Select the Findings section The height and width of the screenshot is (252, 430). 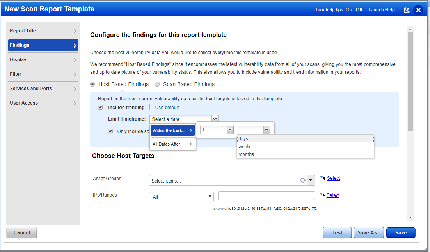(43, 45)
